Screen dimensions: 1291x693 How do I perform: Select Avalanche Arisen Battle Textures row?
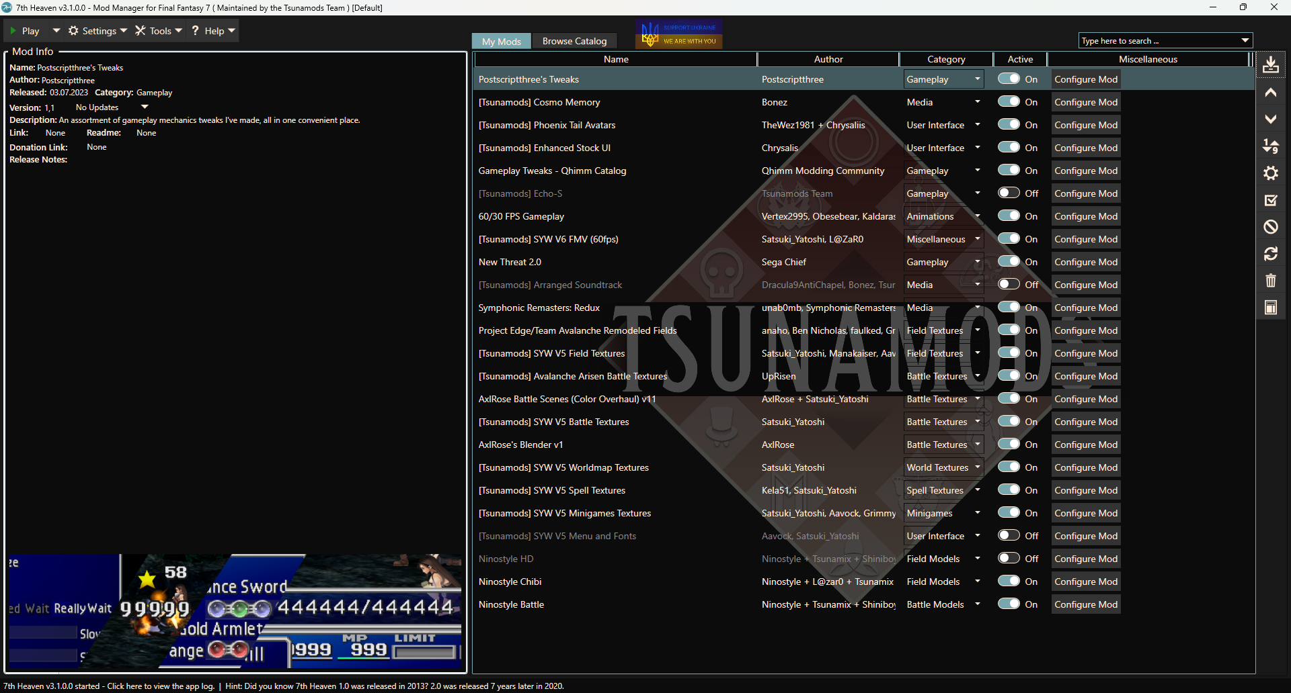pyautogui.click(x=864, y=376)
